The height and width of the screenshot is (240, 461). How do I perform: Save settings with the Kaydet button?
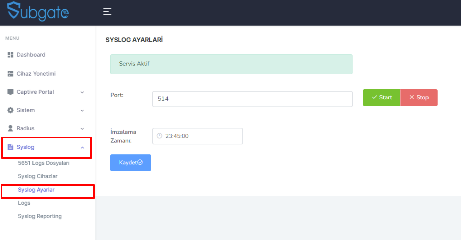(131, 163)
